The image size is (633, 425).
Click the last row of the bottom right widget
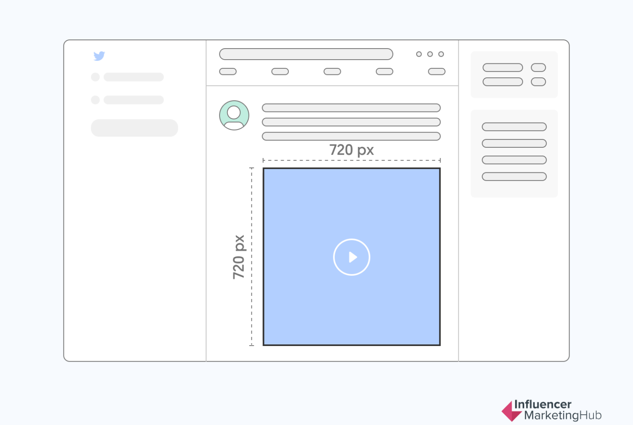point(514,176)
